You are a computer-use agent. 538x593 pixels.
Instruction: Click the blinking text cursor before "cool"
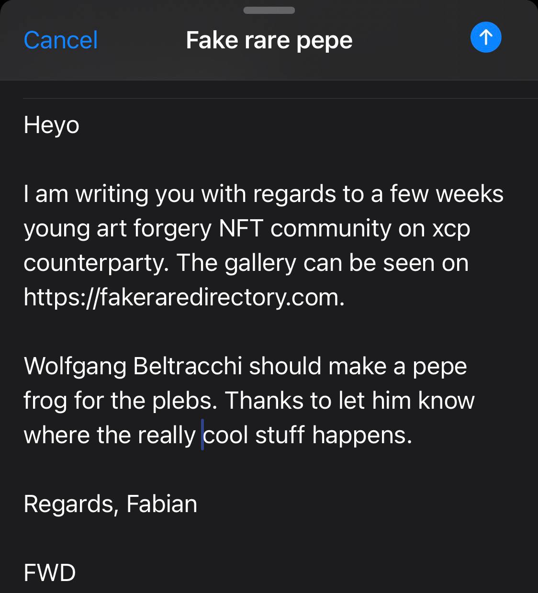(202, 435)
